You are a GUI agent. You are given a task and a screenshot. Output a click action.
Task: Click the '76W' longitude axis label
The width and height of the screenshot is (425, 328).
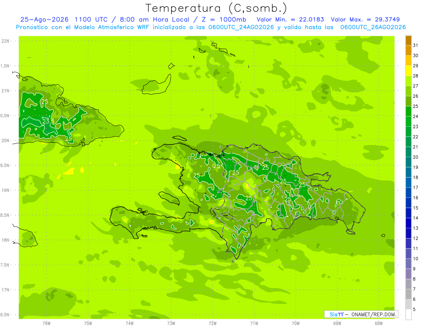click(x=46, y=323)
